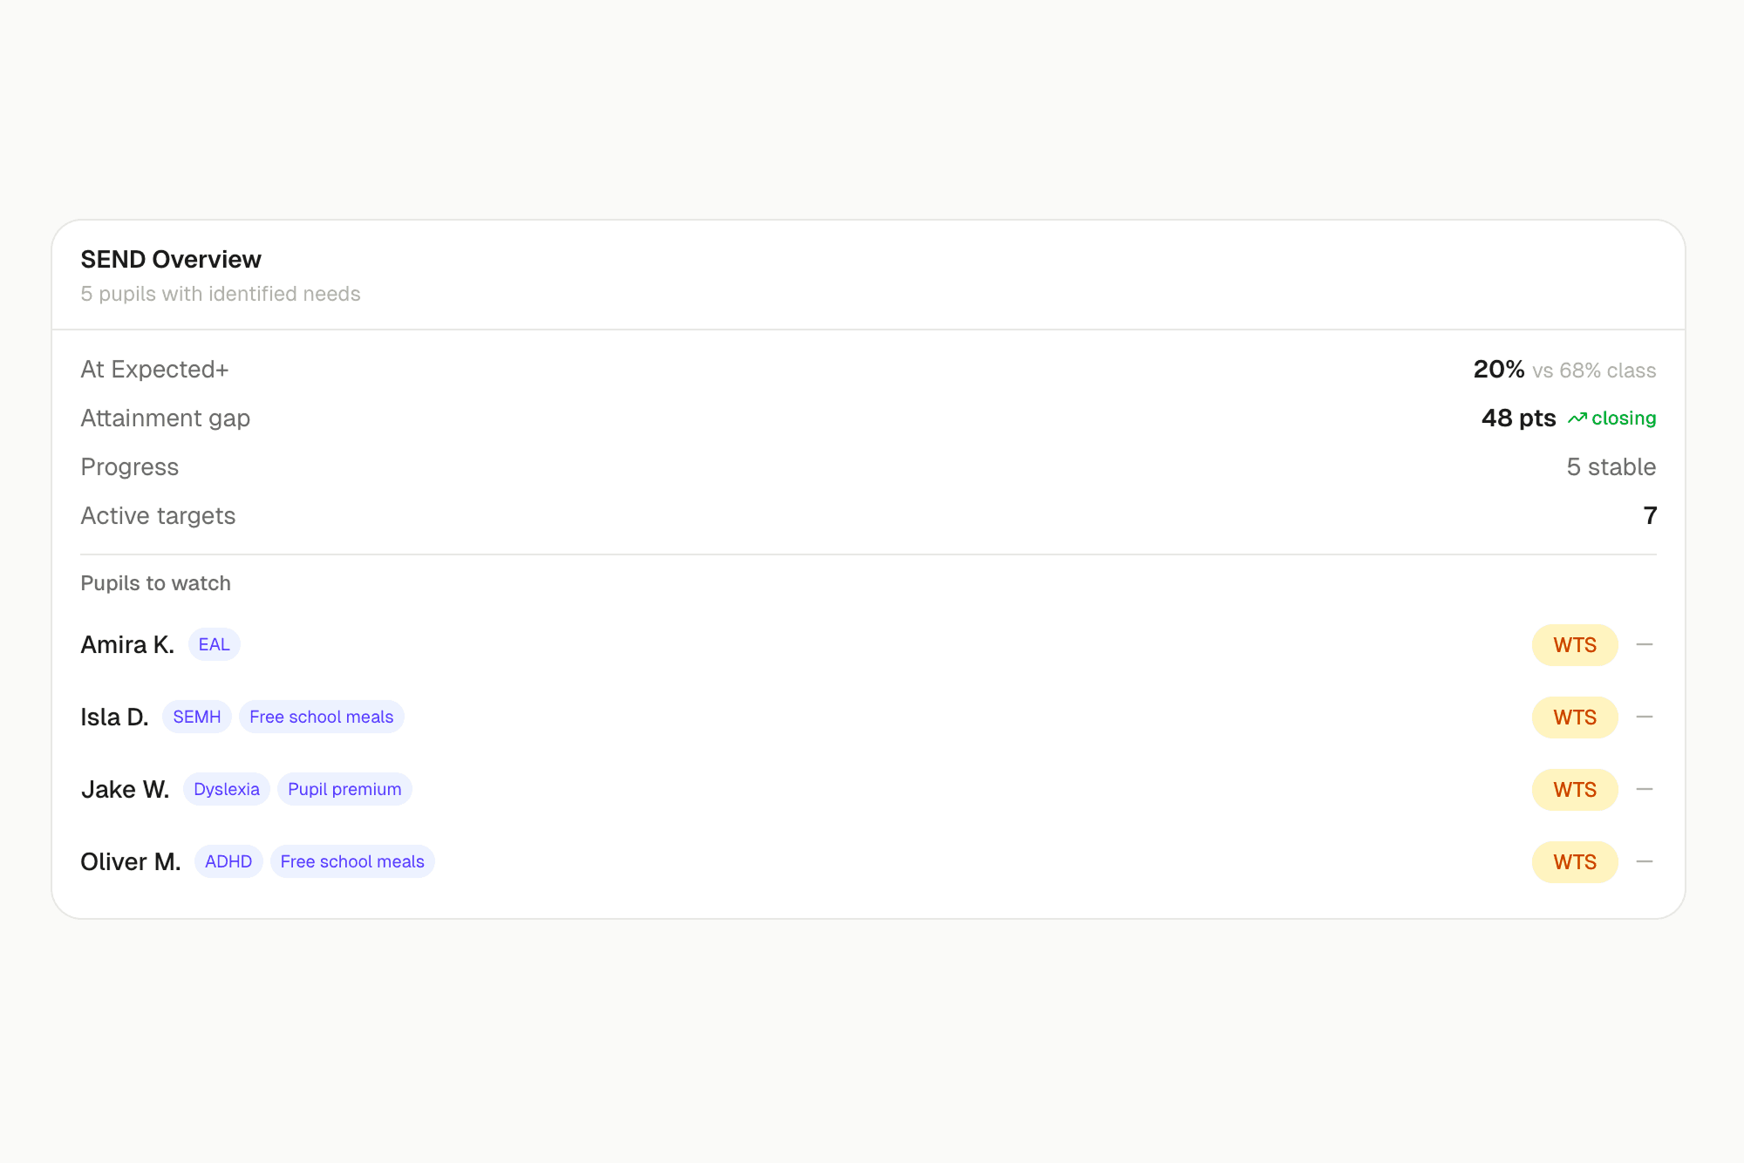Click the Pupil premium tag

[x=344, y=790]
